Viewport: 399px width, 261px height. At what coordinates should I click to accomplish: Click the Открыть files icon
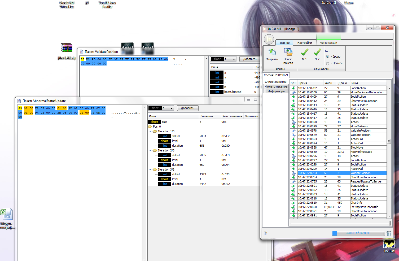272,55
